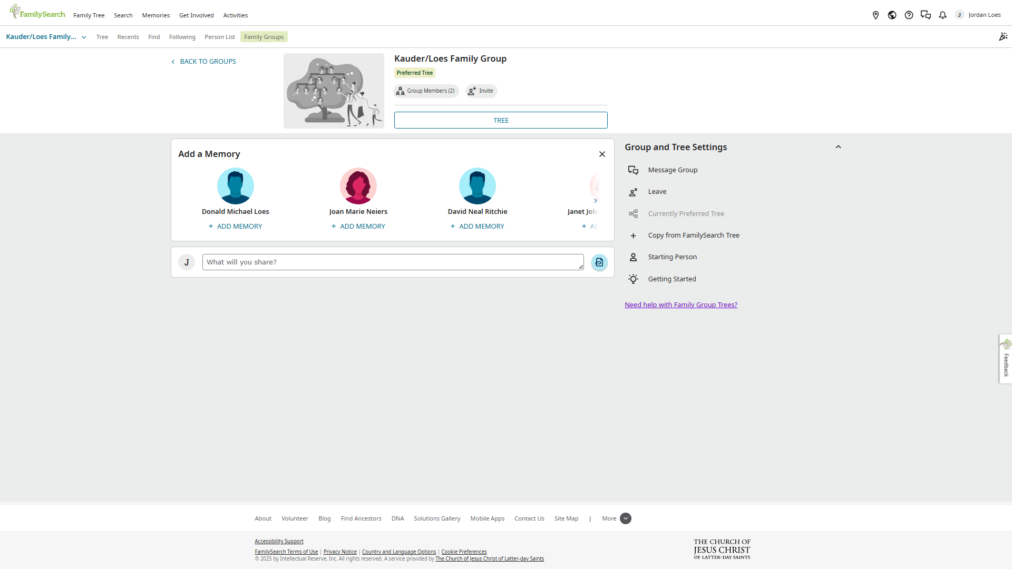Open the Activities menu
Viewport: 1012px width, 569px height.
point(236,15)
